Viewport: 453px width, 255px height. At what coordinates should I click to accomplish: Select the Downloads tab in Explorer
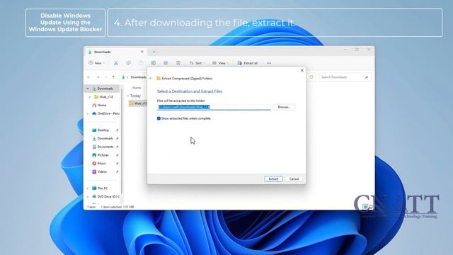coord(115,52)
